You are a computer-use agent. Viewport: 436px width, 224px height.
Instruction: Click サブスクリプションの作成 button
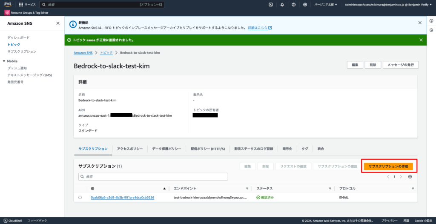click(388, 167)
